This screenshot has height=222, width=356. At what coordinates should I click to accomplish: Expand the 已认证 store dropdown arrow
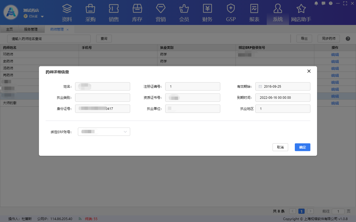[x=42, y=17]
